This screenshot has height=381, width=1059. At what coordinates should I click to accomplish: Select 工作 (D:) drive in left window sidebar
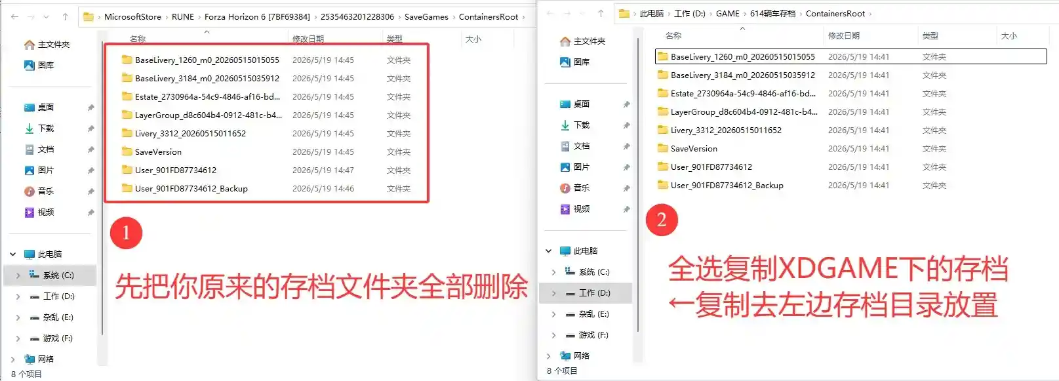pyautogui.click(x=52, y=296)
